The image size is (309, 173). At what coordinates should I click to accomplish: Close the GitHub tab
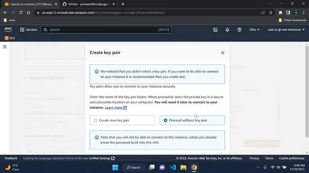(x=113, y=4)
